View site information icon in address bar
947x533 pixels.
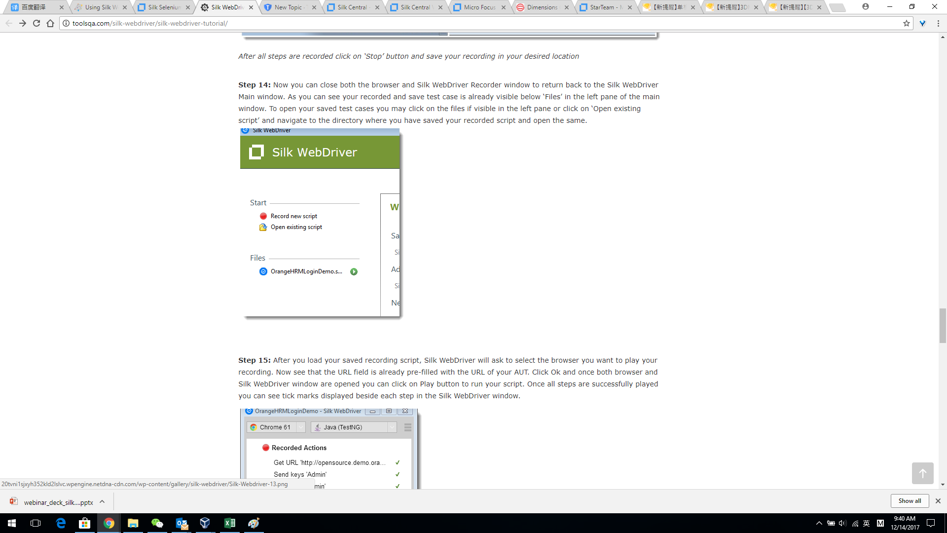tap(66, 23)
